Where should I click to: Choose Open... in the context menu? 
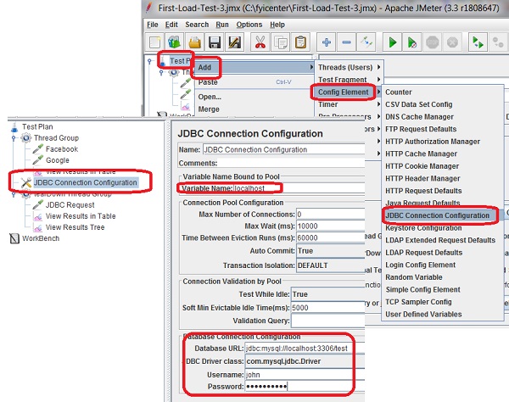255,97
